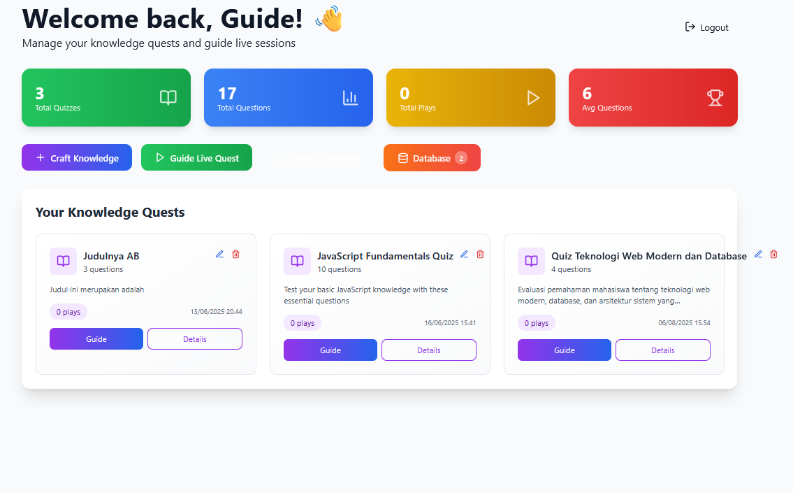
Task: View Details of JavaScript Fundamentals Quiz
Action: click(428, 350)
